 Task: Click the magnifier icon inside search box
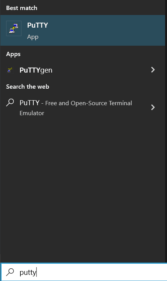click(x=10, y=272)
